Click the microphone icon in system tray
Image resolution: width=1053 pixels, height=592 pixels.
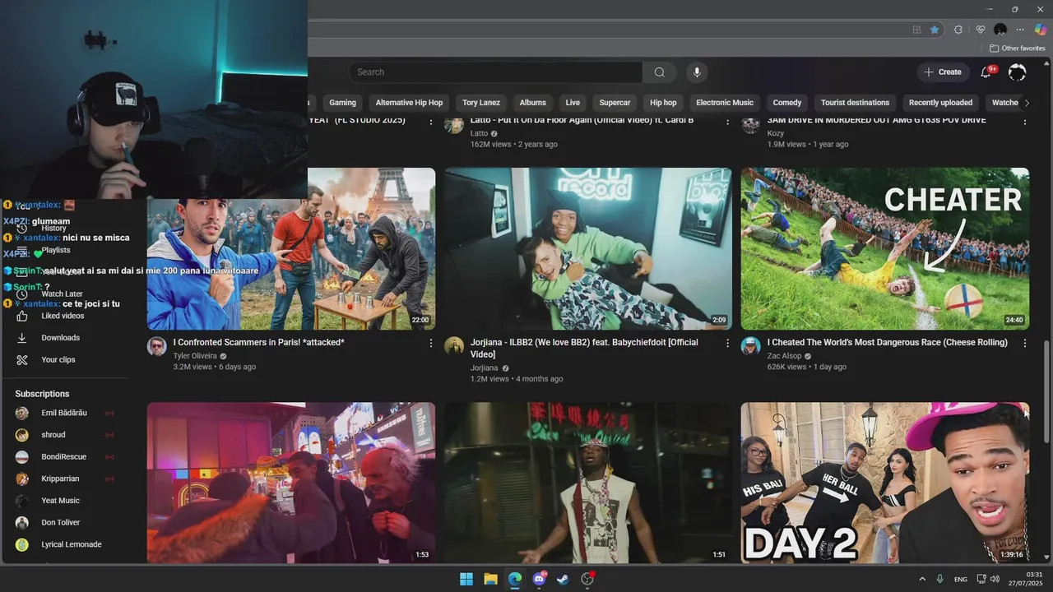[x=939, y=579]
